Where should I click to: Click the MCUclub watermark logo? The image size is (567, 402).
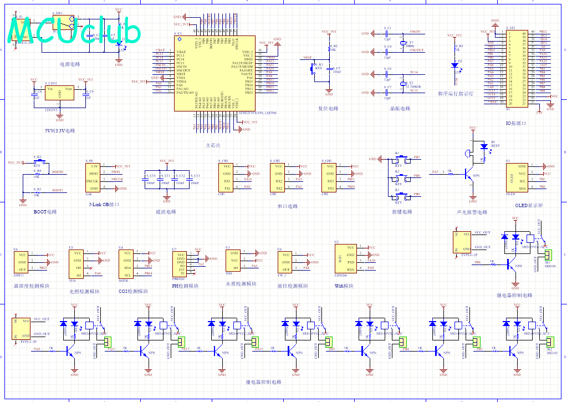pos(74,30)
